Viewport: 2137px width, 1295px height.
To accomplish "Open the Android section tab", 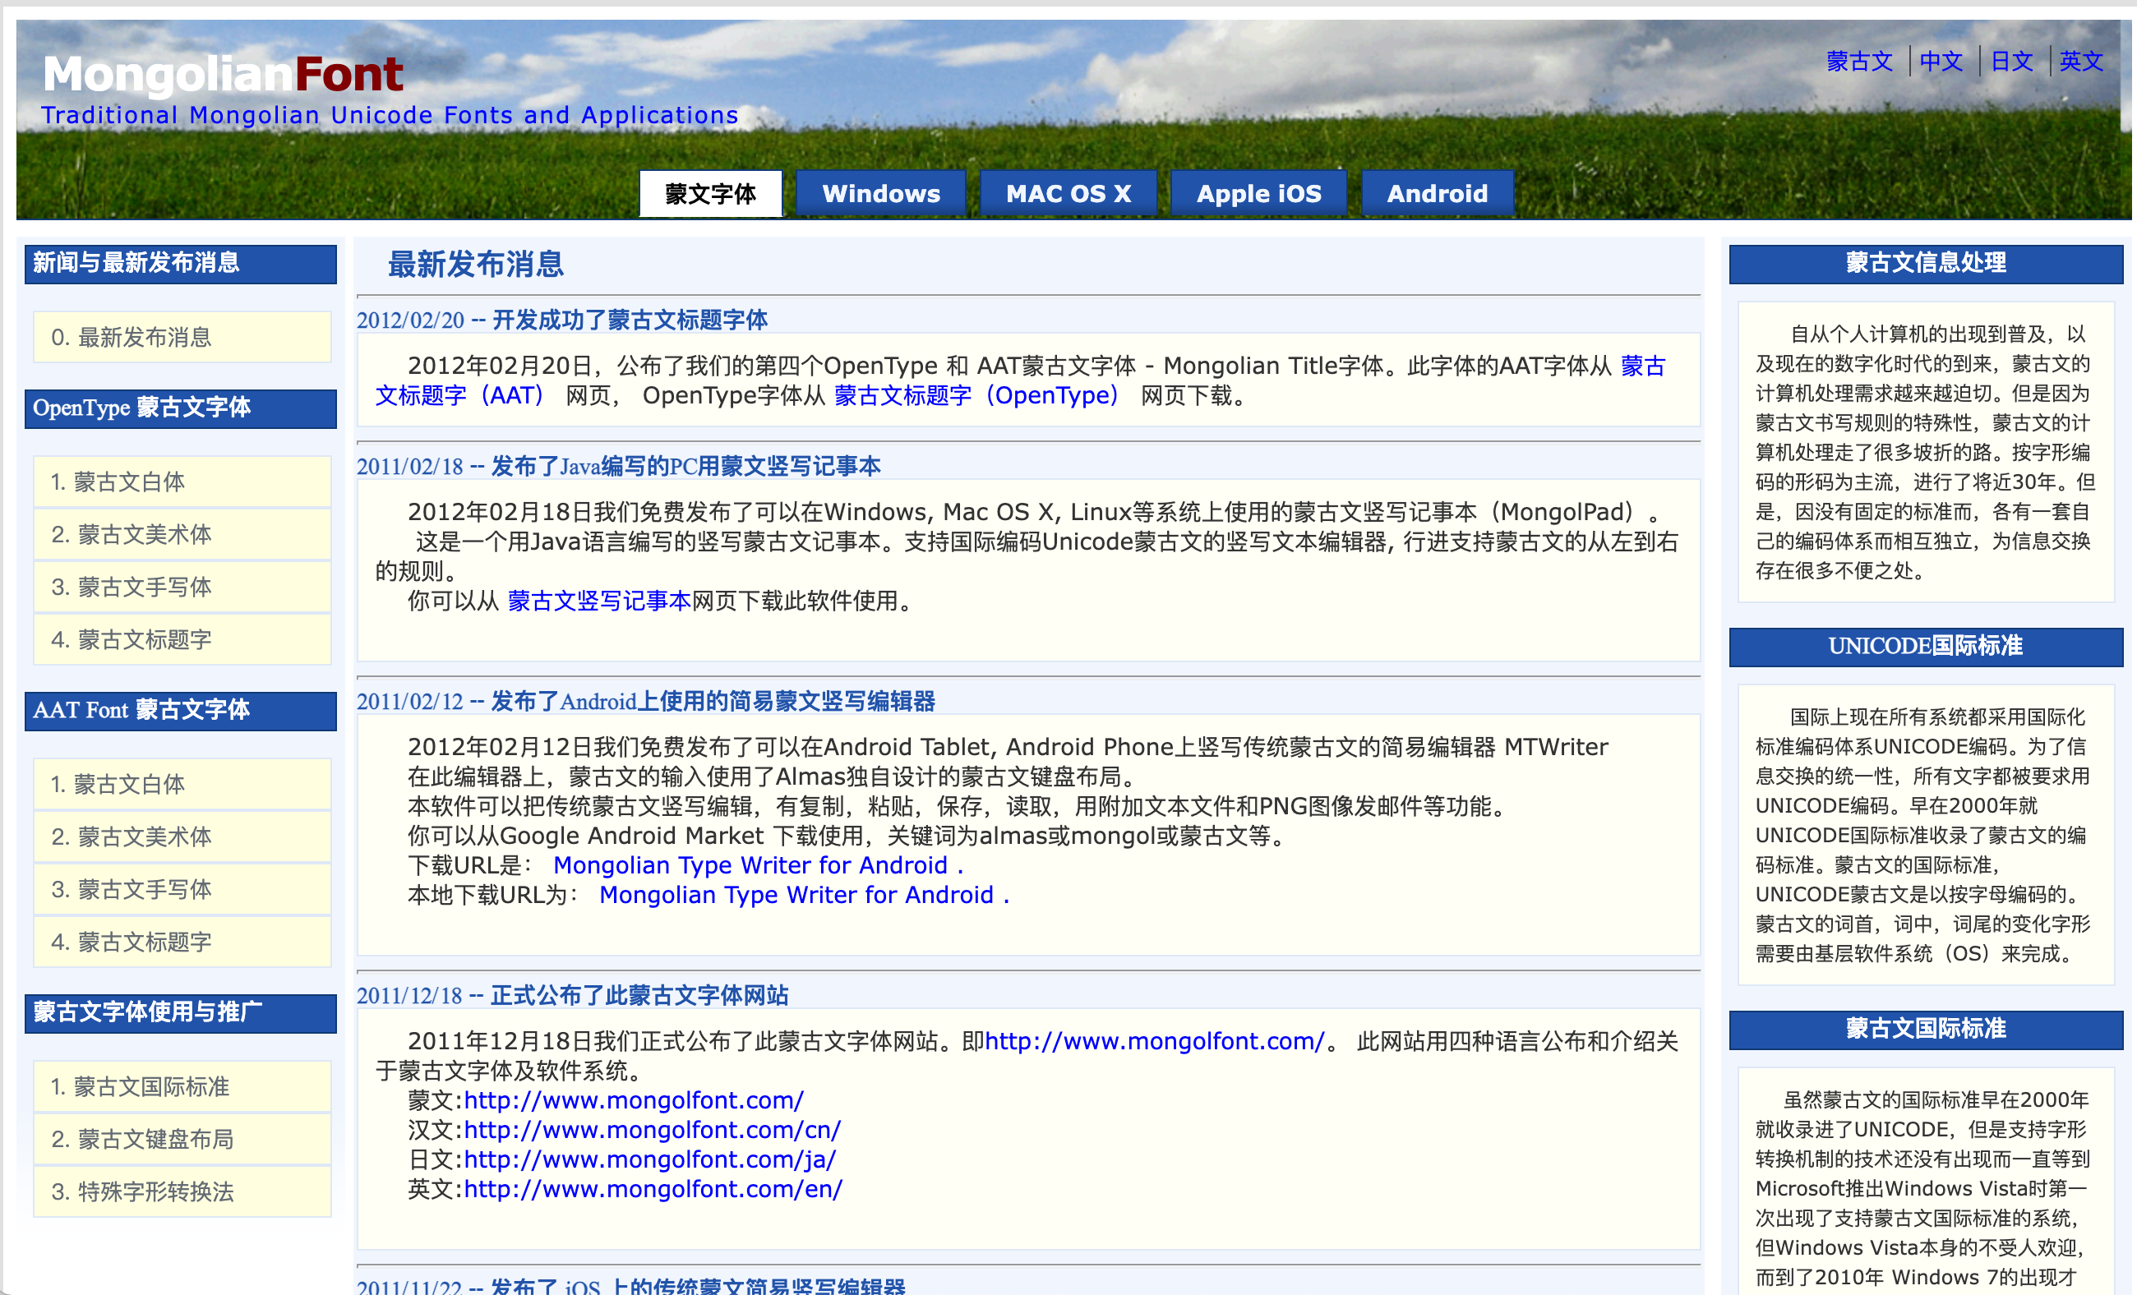I will pyautogui.click(x=1437, y=192).
